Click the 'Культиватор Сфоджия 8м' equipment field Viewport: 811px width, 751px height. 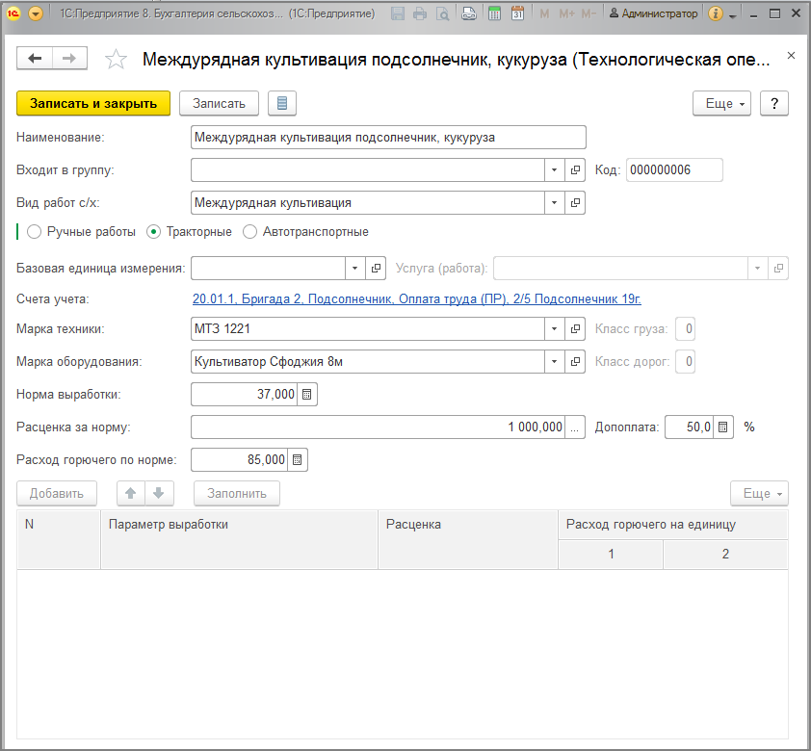pyautogui.click(x=368, y=361)
